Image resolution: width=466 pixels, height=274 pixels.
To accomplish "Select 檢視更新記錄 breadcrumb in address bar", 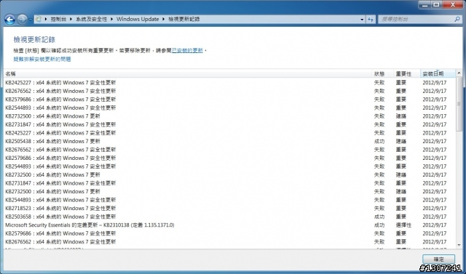I will pyautogui.click(x=184, y=20).
